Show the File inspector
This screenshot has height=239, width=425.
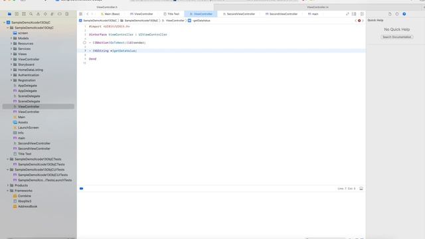pyautogui.click(x=390, y=14)
